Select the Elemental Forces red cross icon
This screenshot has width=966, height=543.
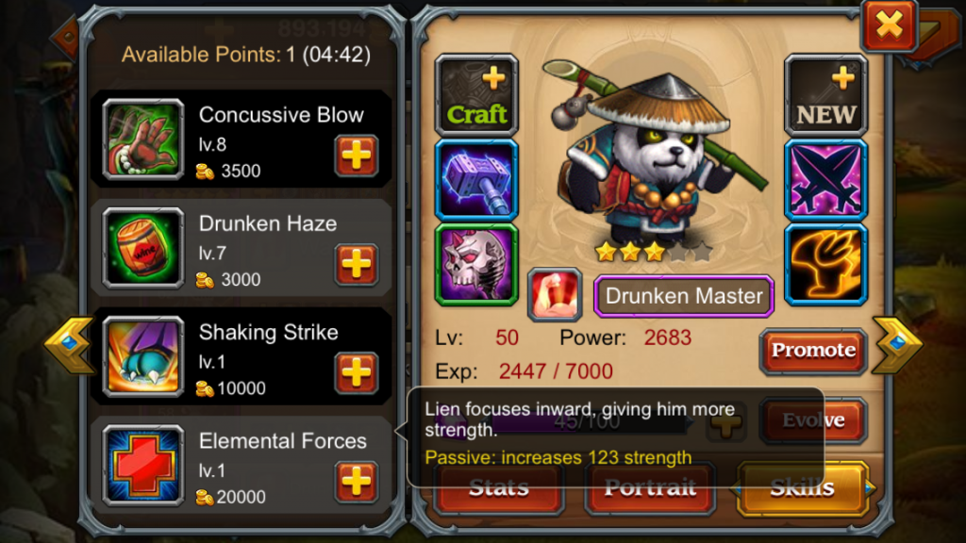[143, 466]
